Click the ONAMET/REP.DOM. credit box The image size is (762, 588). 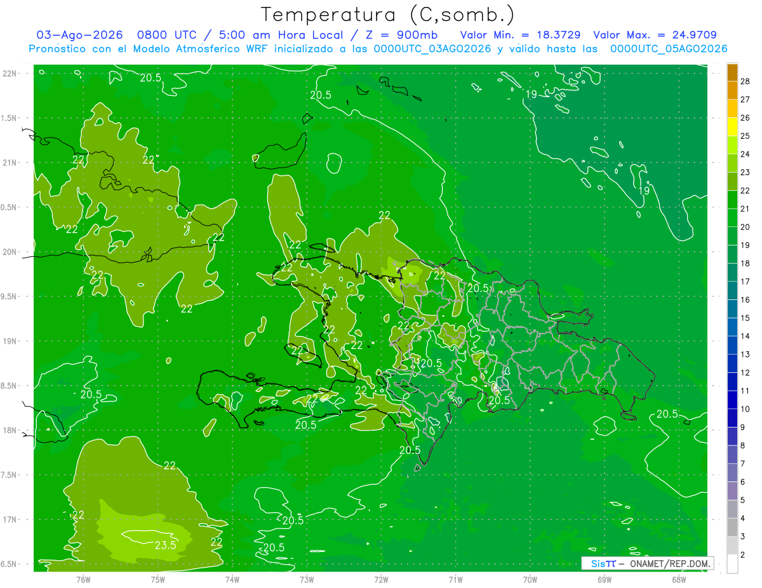tap(647, 563)
